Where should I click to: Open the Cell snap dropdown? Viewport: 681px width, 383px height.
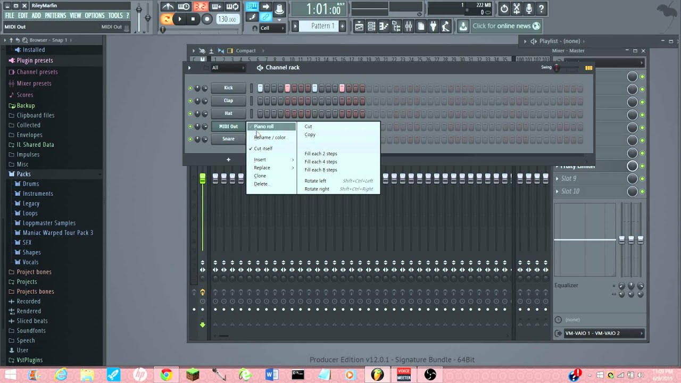pyautogui.click(x=271, y=28)
